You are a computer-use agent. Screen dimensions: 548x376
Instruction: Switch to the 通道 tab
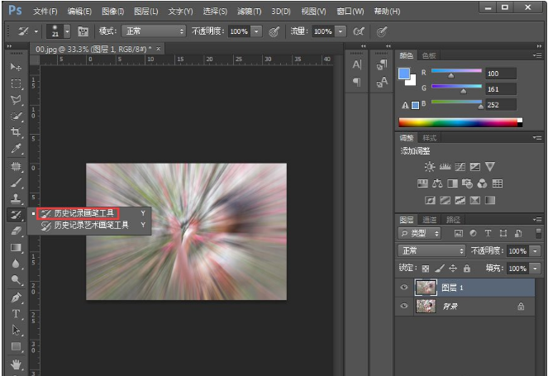(429, 220)
